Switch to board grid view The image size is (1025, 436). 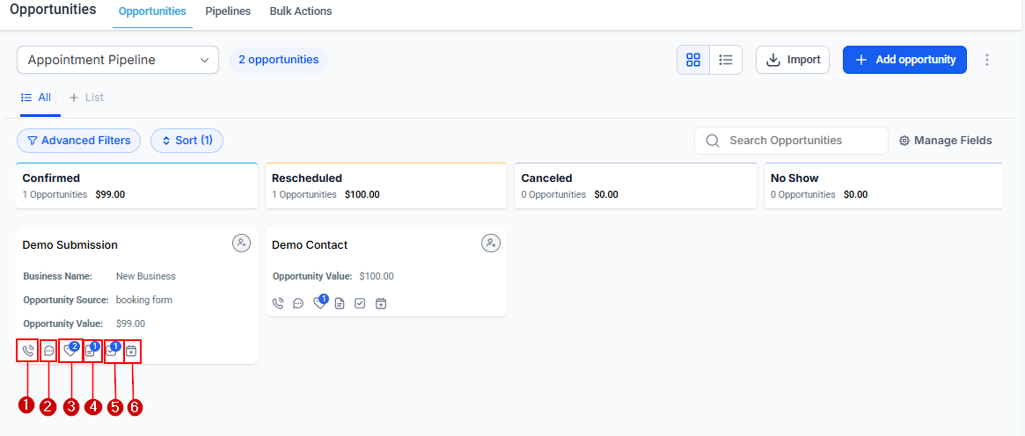pos(693,60)
